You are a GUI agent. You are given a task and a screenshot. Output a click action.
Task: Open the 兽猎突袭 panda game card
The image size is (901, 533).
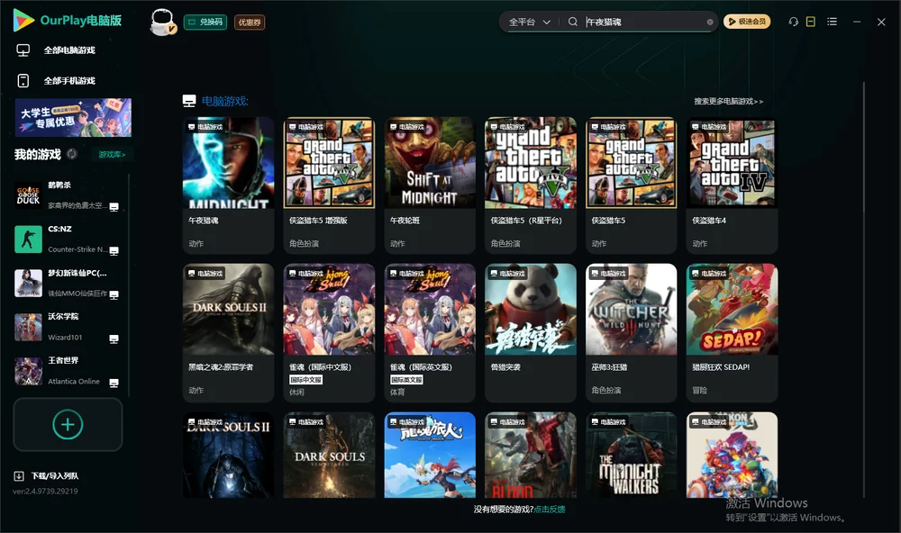pyautogui.click(x=531, y=332)
